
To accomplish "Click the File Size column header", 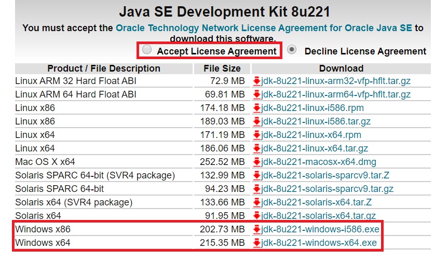I will (222, 68).
